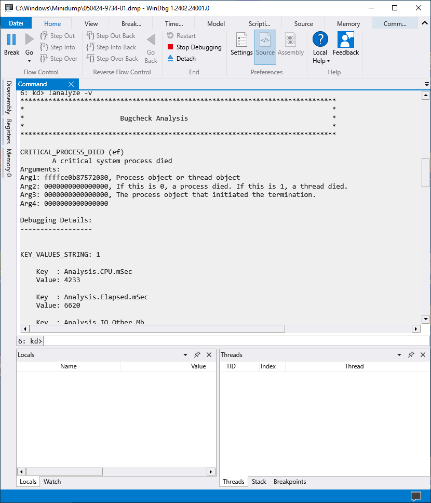Click the Command window vertical scrollbar thumb
The image size is (431, 503).
[x=425, y=173]
